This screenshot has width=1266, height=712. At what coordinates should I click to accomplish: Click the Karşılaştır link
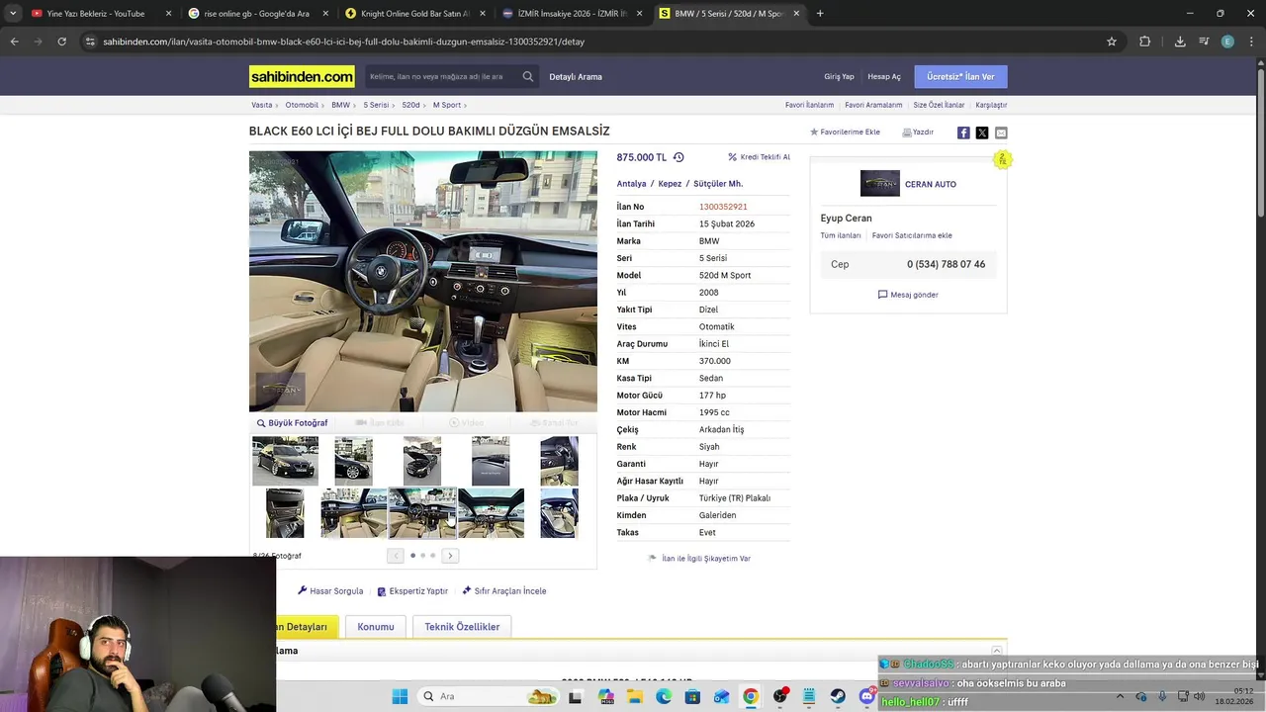click(991, 105)
